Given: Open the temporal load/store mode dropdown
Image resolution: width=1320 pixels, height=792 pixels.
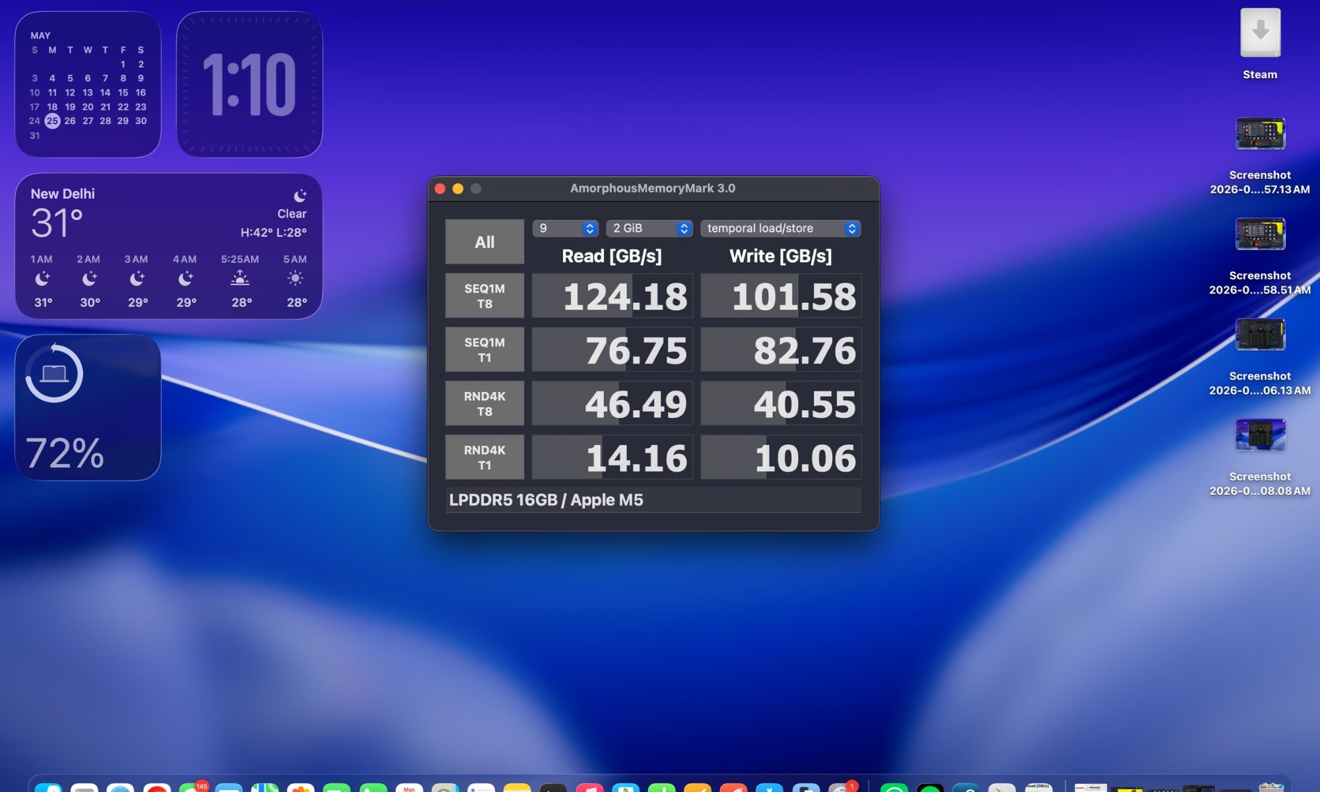Looking at the screenshot, I should (x=780, y=228).
